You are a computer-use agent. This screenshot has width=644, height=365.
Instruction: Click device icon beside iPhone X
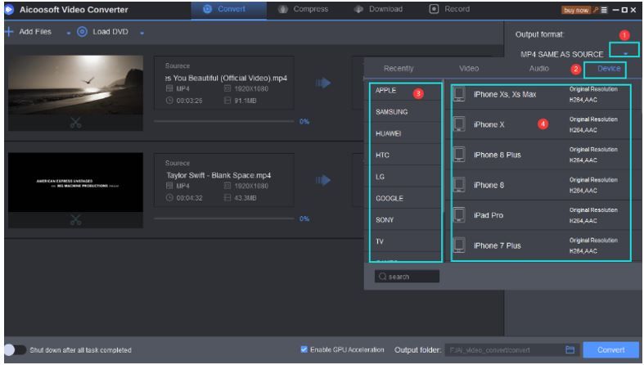pyautogui.click(x=459, y=124)
